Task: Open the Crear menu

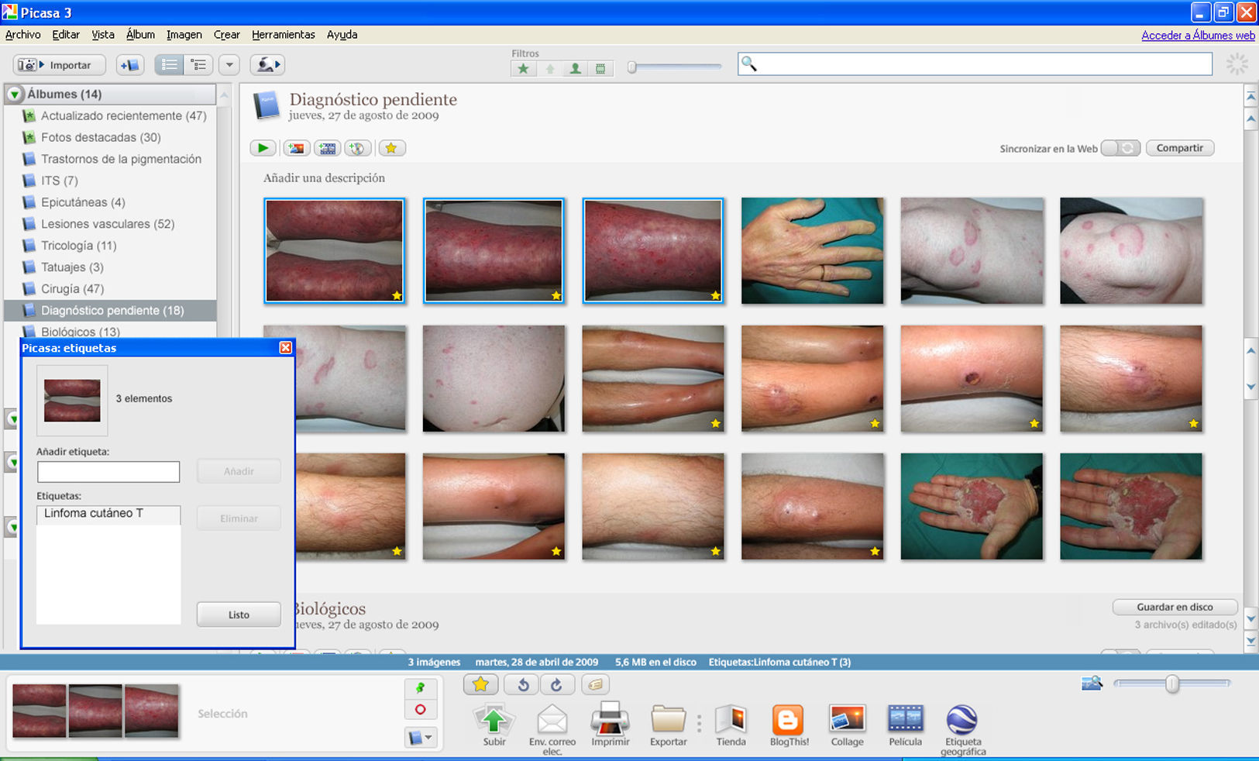Action: tap(226, 35)
